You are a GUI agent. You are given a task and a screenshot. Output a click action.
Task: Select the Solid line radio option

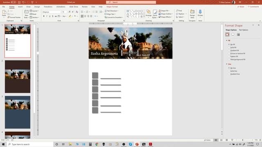pos(233,71)
